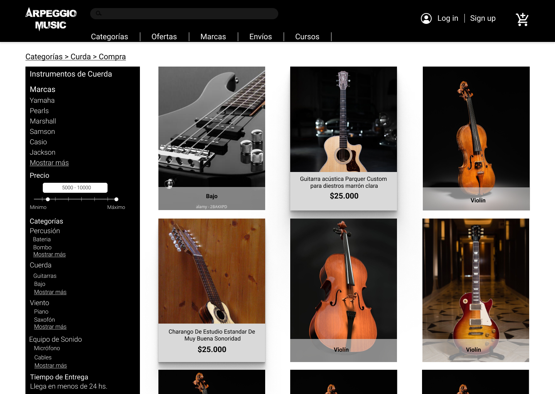Image resolution: width=555 pixels, height=394 pixels.
Task: Click the search magnifier icon
Action: tap(99, 13)
